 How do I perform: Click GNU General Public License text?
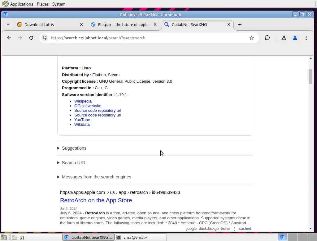136,81
